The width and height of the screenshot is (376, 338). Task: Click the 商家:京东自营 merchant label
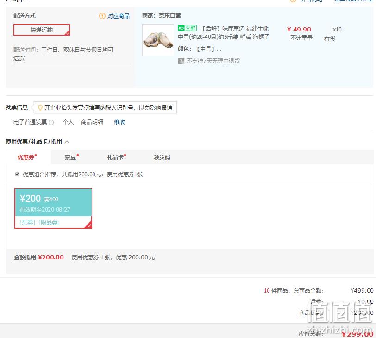[162, 16]
